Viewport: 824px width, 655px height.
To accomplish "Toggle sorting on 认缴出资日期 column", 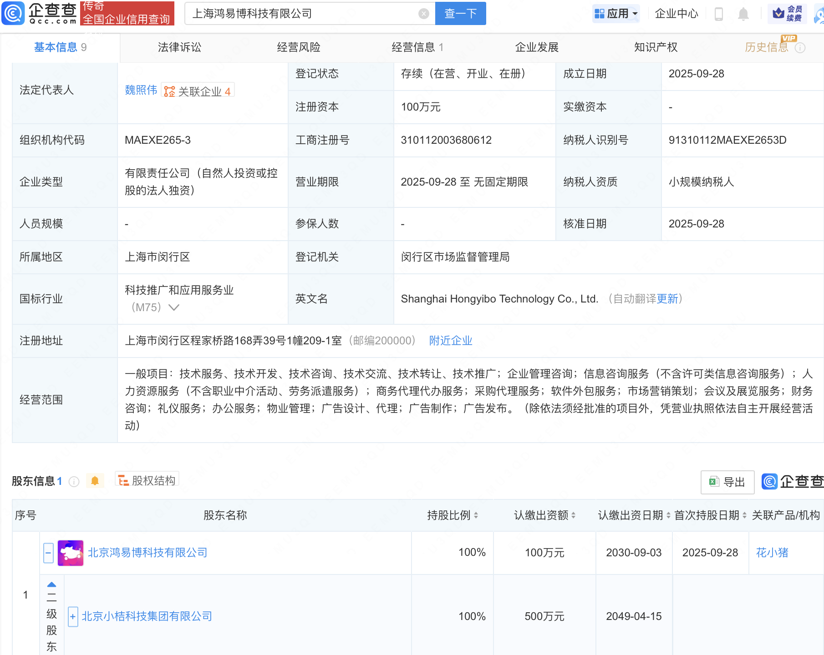I will [668, 515].
